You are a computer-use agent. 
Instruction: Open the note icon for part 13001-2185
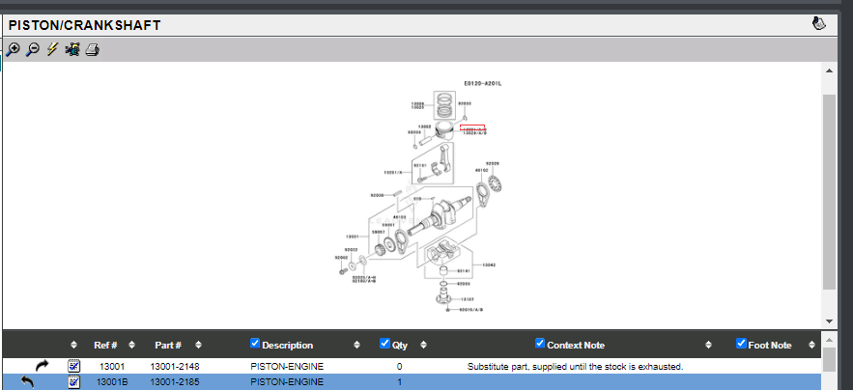tap(74, 382)
